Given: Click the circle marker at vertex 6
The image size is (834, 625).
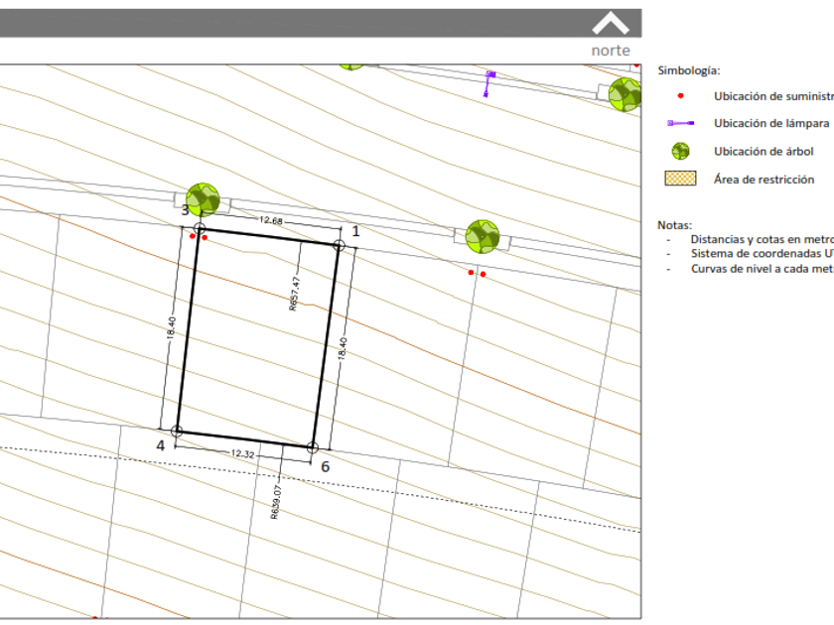Looking at the screenshot, I should tap(313, 447).
